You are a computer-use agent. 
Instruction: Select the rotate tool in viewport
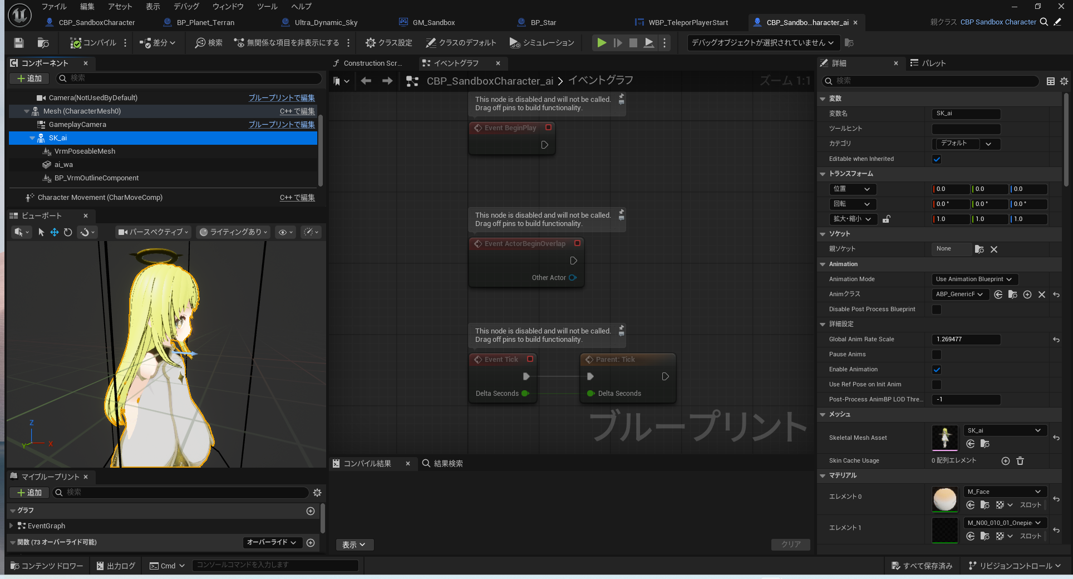[68, 232]
